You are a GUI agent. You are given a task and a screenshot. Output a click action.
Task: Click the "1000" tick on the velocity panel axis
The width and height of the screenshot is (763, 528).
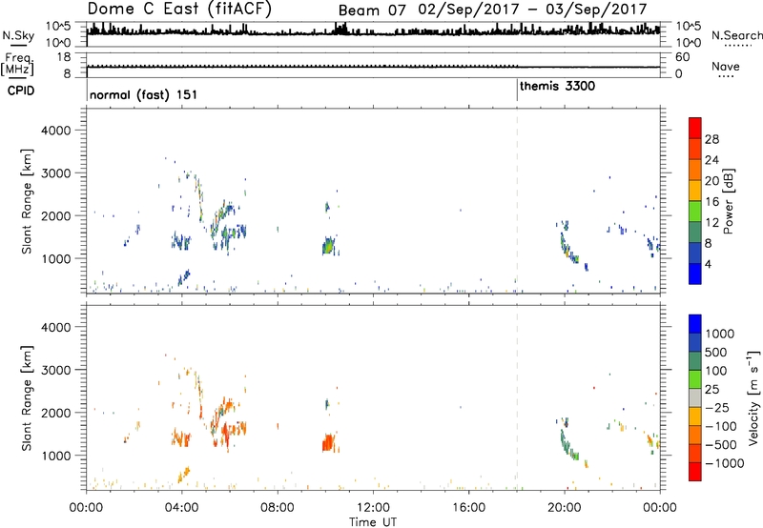pos(56,456)
